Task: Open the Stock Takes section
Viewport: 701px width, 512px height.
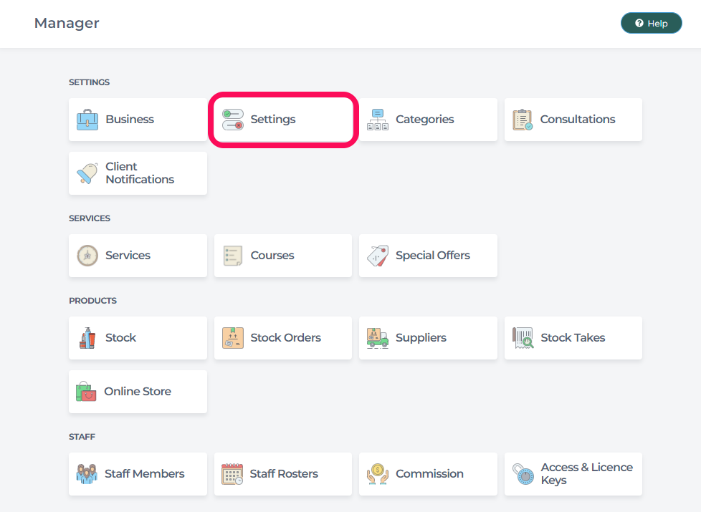Action: point(573,338)
